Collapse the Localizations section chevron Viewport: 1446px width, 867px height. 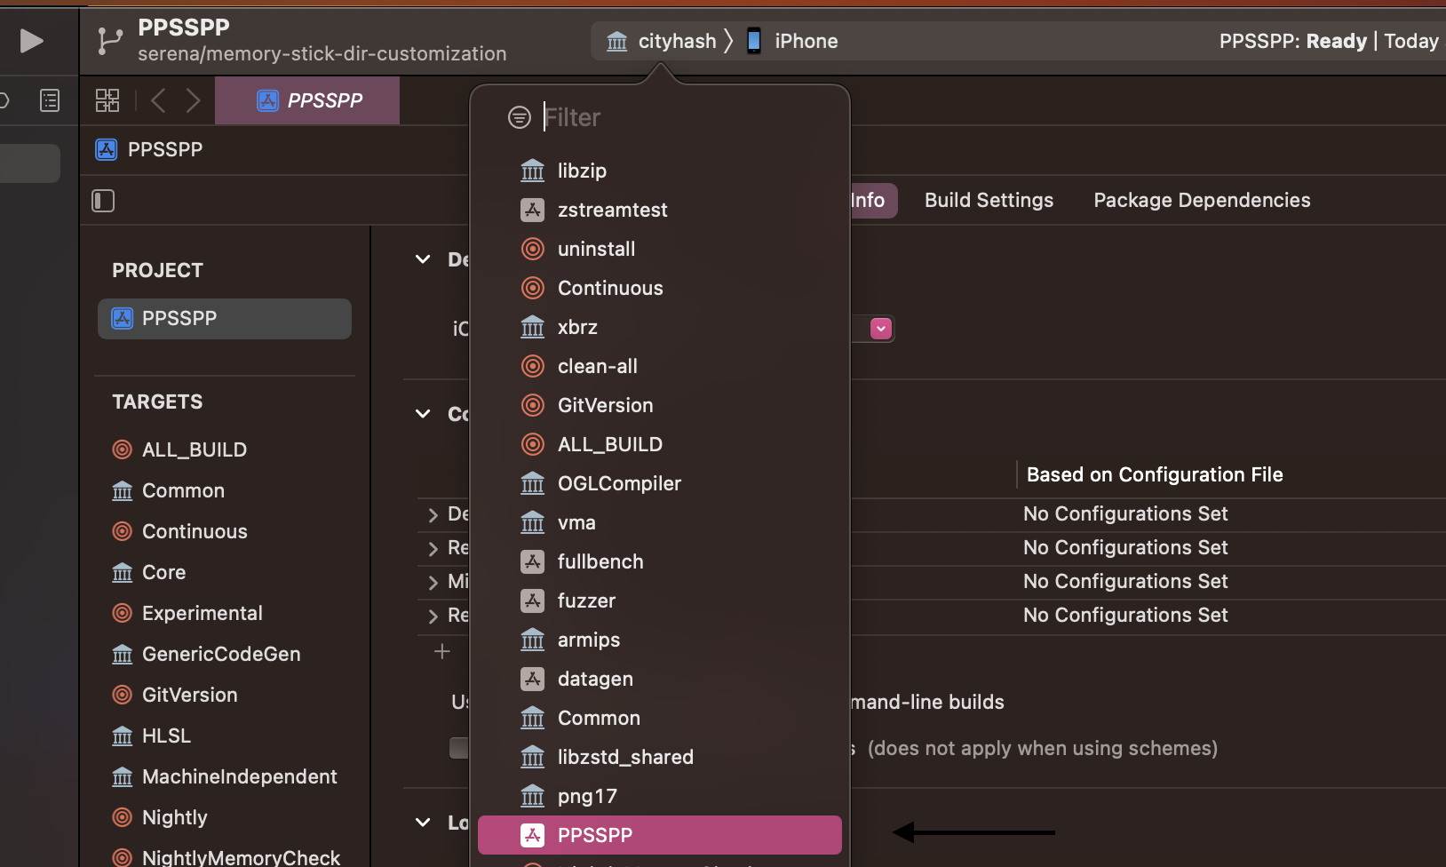pyautogui.click(x=423, y=823)
